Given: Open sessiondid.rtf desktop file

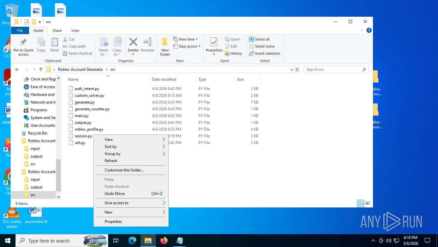Looking at the screenshot, I should coord(36,215).
